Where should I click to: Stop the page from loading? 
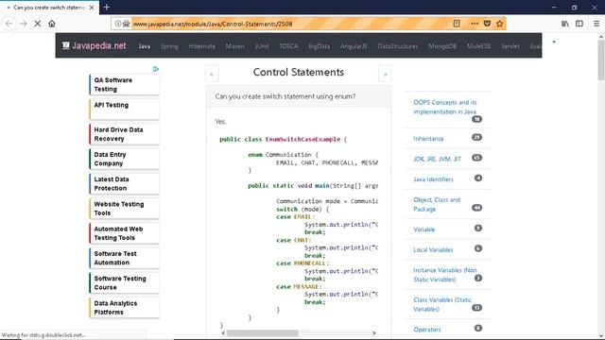tap(38, 24)
